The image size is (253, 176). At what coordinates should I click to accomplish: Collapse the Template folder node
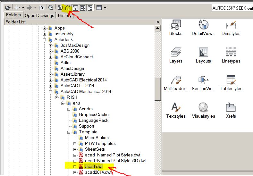(69, 132)
